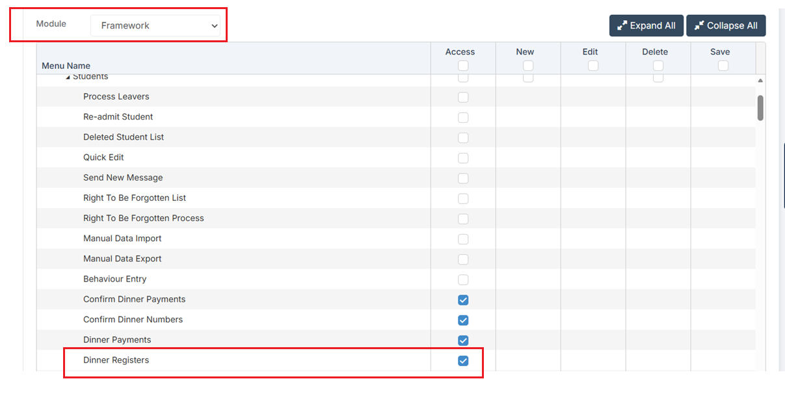Click the Expand All button
The image size is (785, 394).
[x=646, y=26]
